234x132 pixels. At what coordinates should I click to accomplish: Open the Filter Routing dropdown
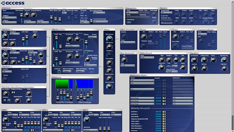tap(92, 37)
